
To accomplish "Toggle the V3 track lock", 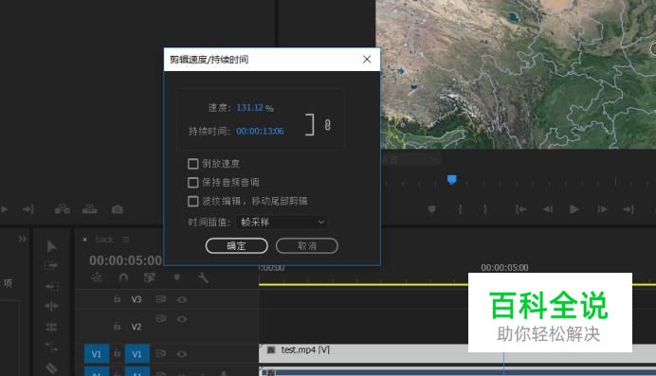I will click(118, 298).
